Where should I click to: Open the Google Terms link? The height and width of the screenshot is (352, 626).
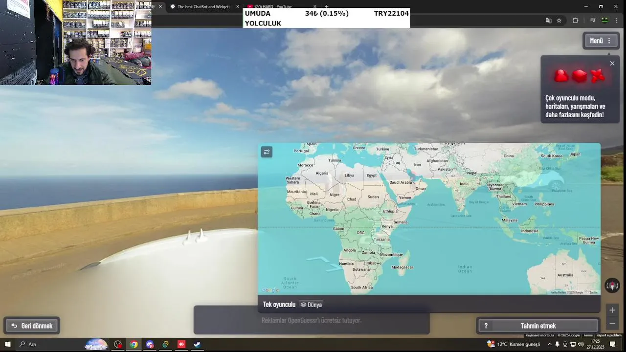click(x=588, y=335)
